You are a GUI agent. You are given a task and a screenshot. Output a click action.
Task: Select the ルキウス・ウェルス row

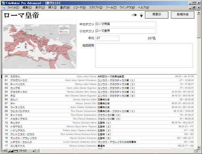click(x=99, y=142)
